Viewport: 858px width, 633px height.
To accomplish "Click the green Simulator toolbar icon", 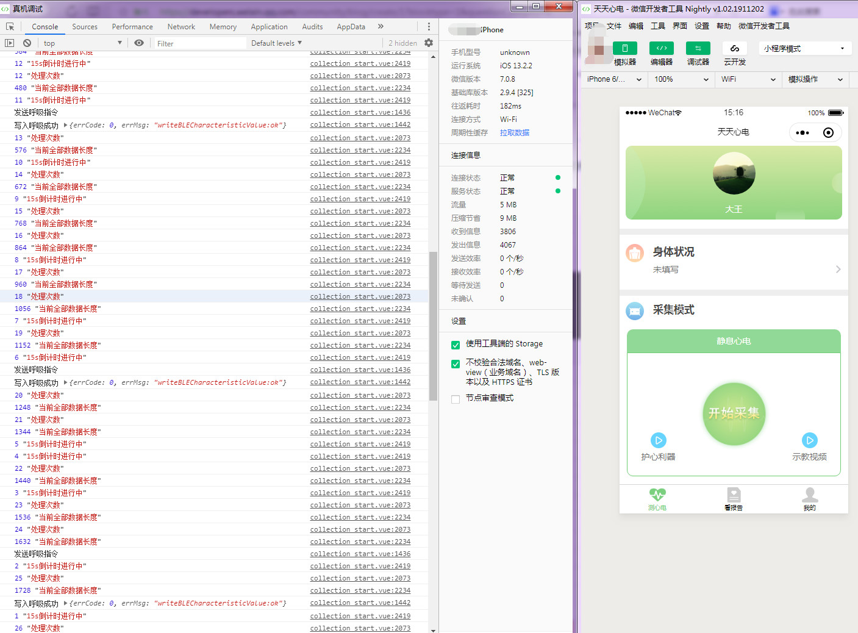I will (624, 49).
